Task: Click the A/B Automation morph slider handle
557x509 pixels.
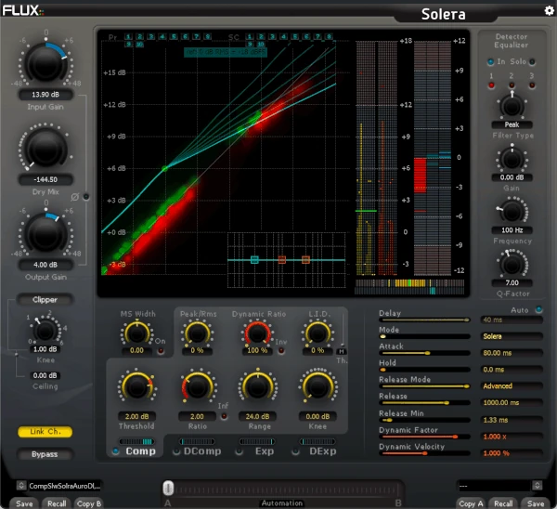Action: pos(168,488)
